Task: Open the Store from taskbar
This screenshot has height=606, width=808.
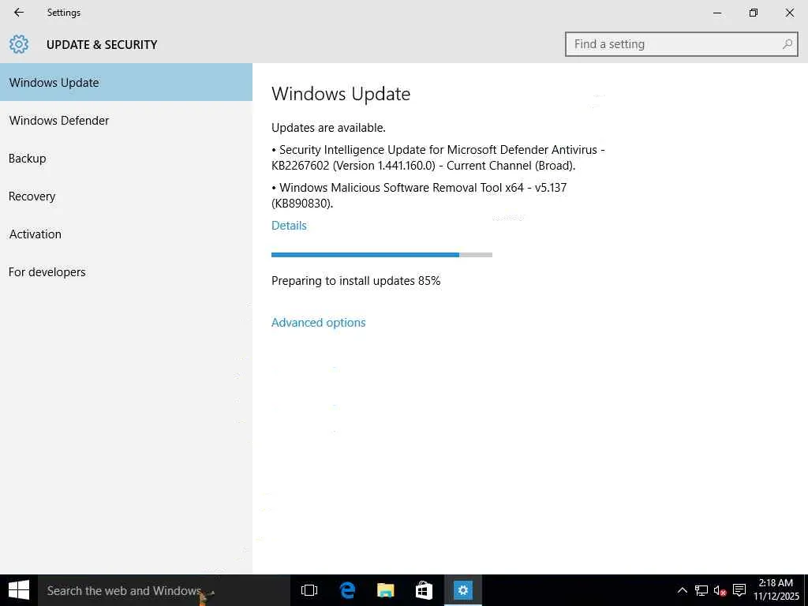Action: click(x=424, y=590)
